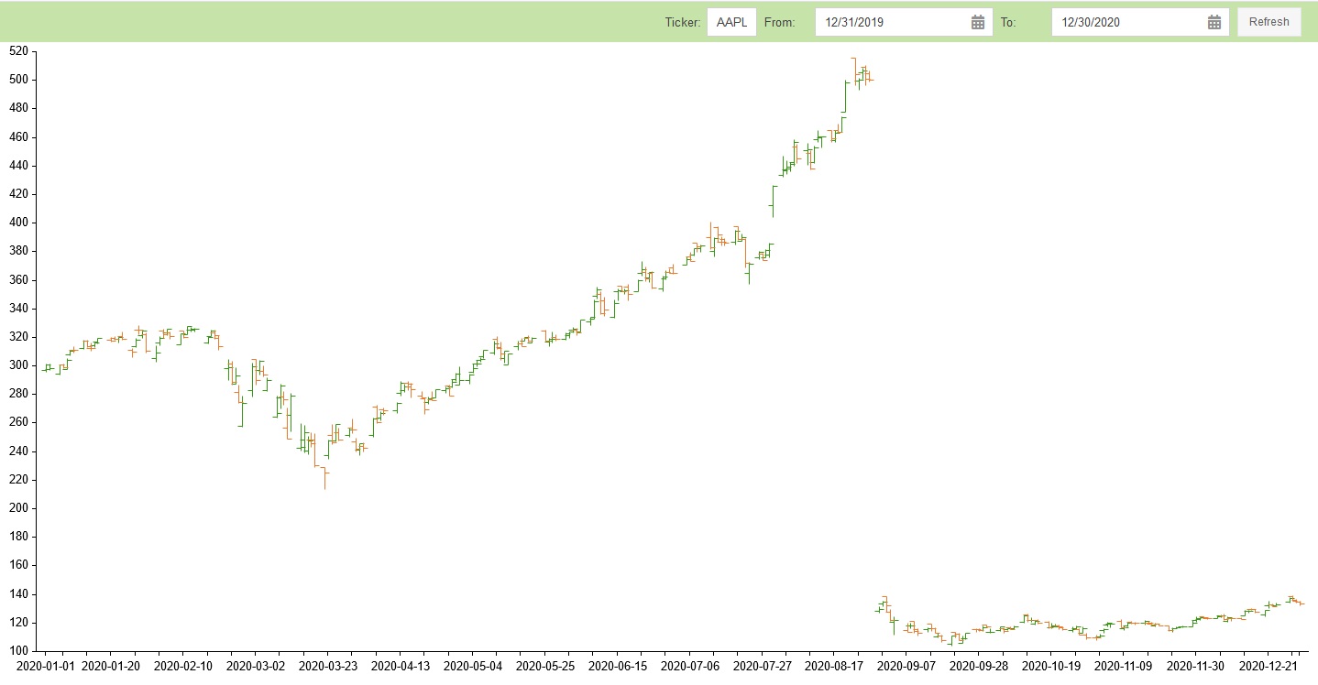Click the y-axis label 180
This screenshot has height=685, width=1318.
coord(18,537)
